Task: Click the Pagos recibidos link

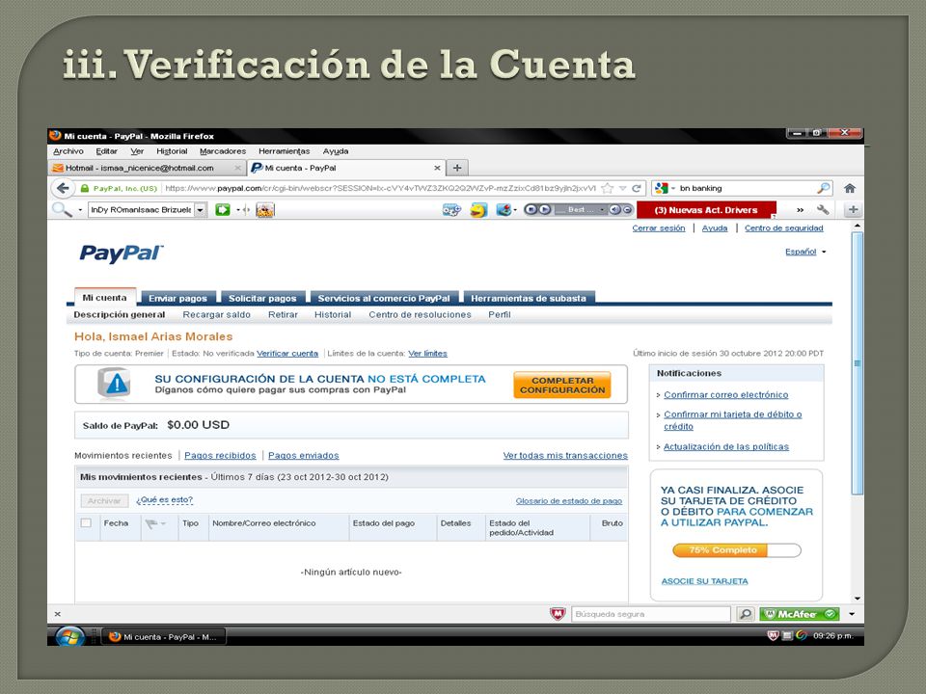Action: (x=220, y=456)
